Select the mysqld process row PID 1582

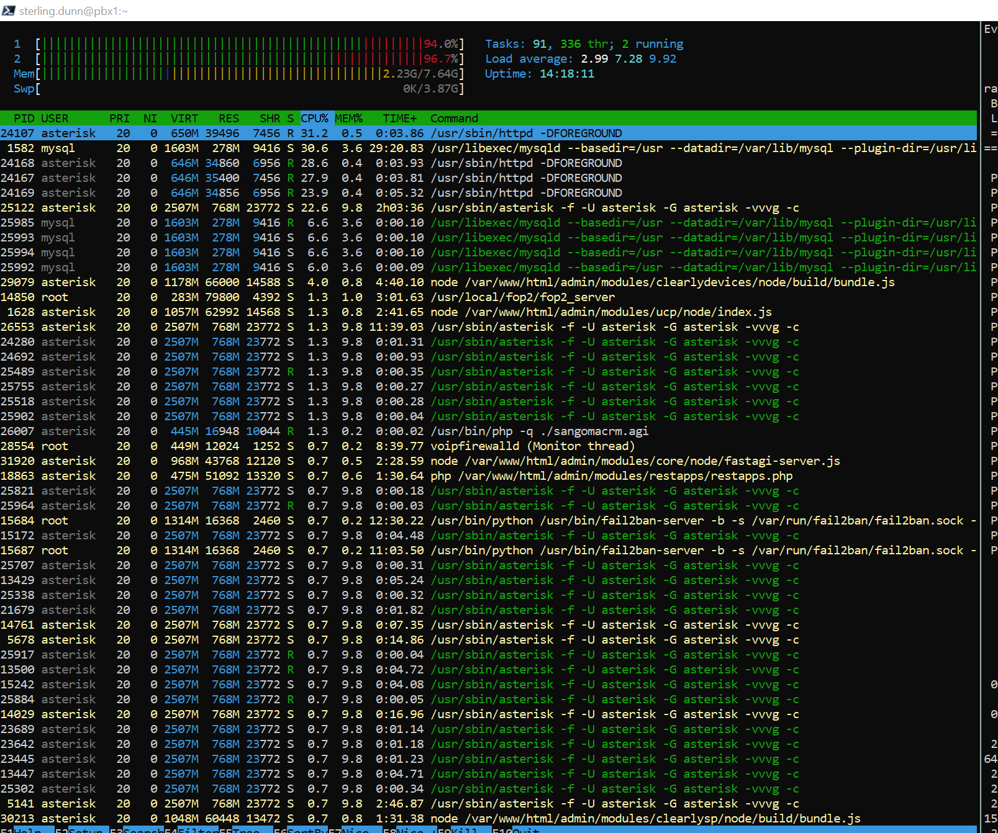[x=488, y=148]
